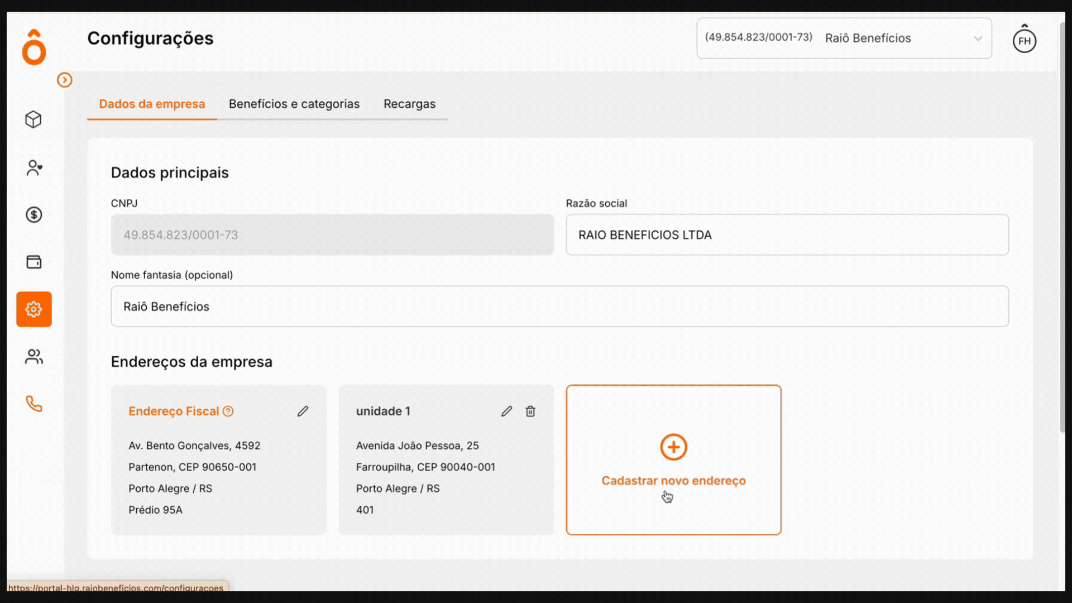Open the orders/products icon in sidebar
This screenshot has width=1072, height=603.
coord(33,119)
